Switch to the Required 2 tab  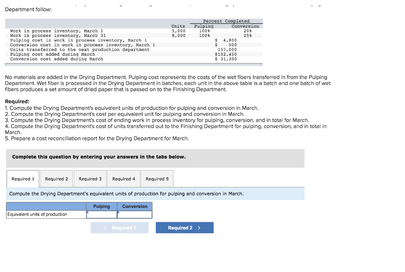[57, 179]
